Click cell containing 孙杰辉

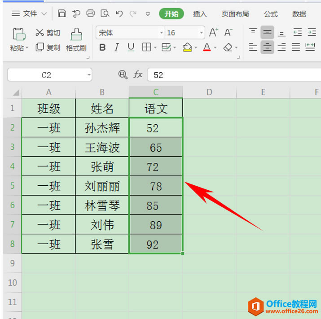pyautogui.click(x=102, y=128)
